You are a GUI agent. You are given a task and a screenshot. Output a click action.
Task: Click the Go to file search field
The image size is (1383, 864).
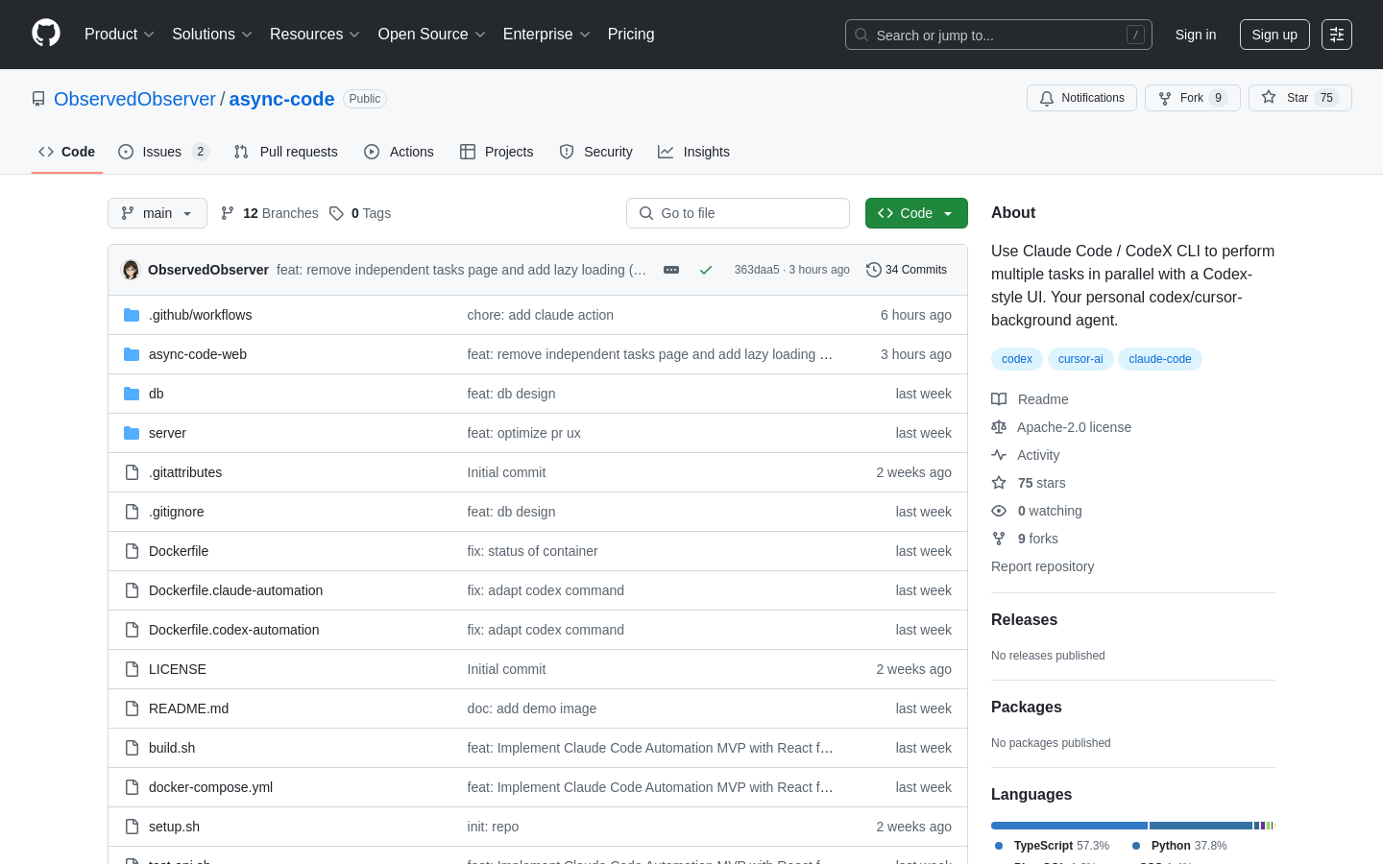click(738, 213)
